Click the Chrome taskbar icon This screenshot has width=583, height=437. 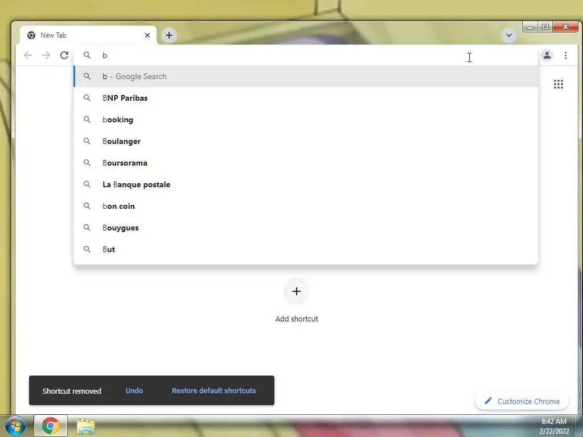[x=51, y=426]
